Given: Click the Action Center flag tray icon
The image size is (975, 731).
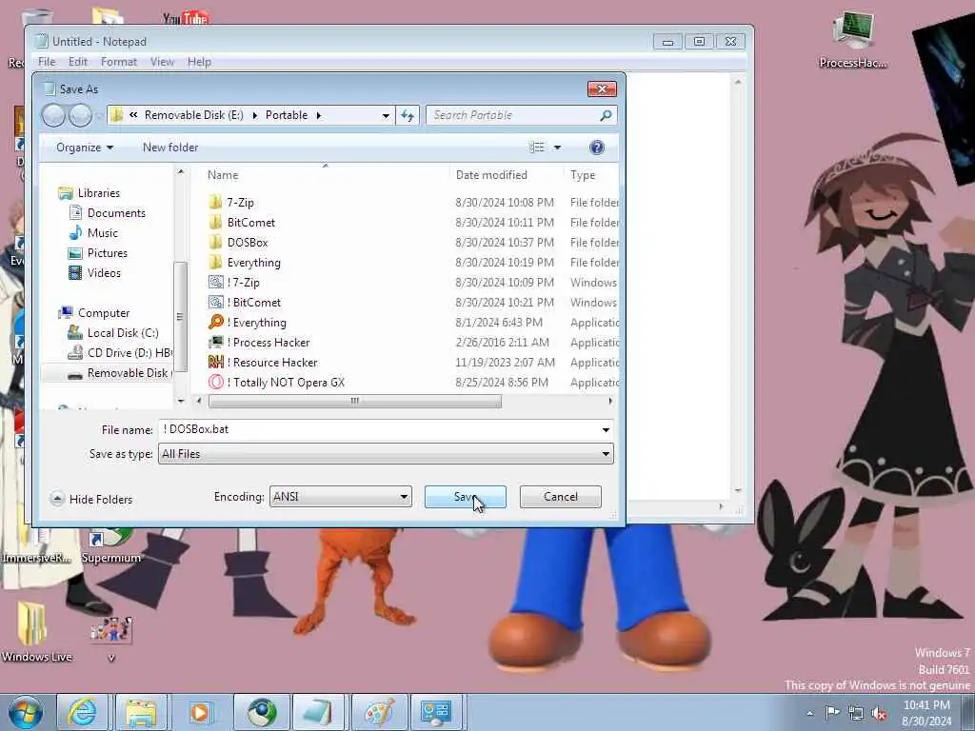Looking at the screenshot, I should click(832, 713).
